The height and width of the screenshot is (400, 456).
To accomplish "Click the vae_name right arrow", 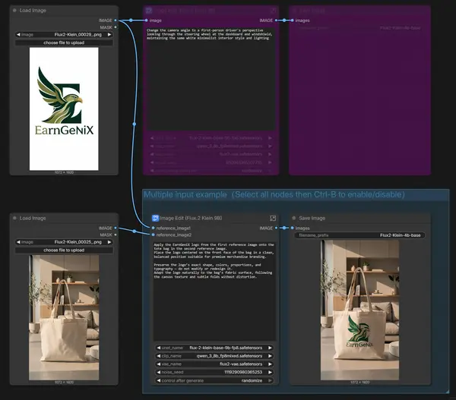I will pyautogui.click(x=270, y=364).
